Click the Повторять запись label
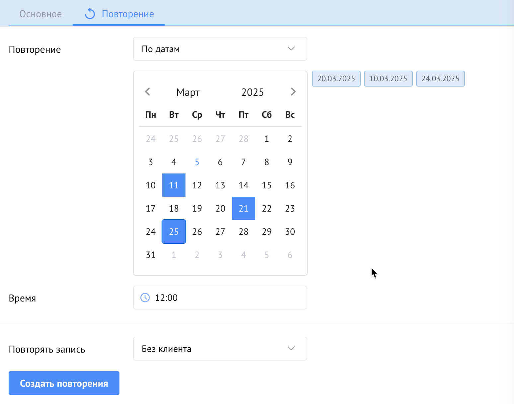This screenshot has height=404, width=514. (47, 349)
